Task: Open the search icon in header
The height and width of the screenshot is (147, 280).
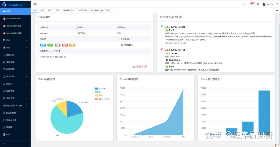Action: [x=243, y=4]
